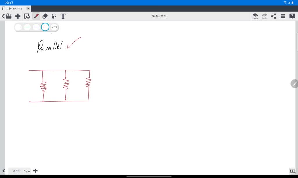298x178 pixels.
Task: Open the 54/54 page indicator
Action: tap(16, 171)
